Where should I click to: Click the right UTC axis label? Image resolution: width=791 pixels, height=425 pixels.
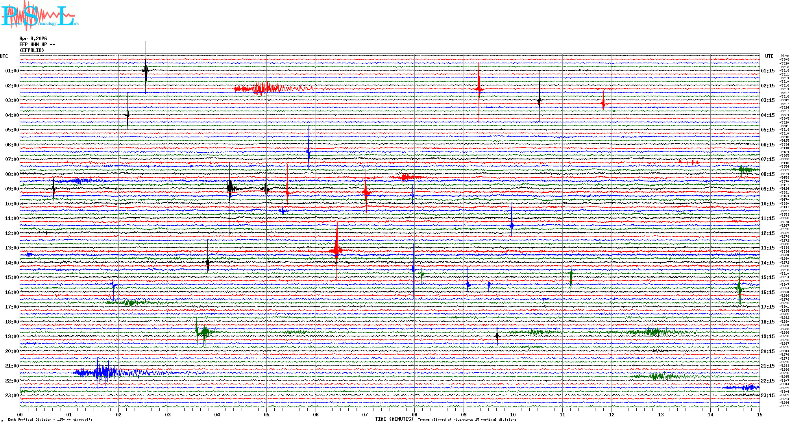tap(769, 56)
